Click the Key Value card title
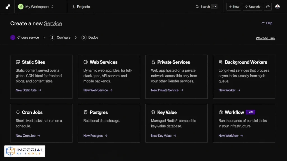Image resolution: width=287 pixels, height=161 pixels. [167, 112]
